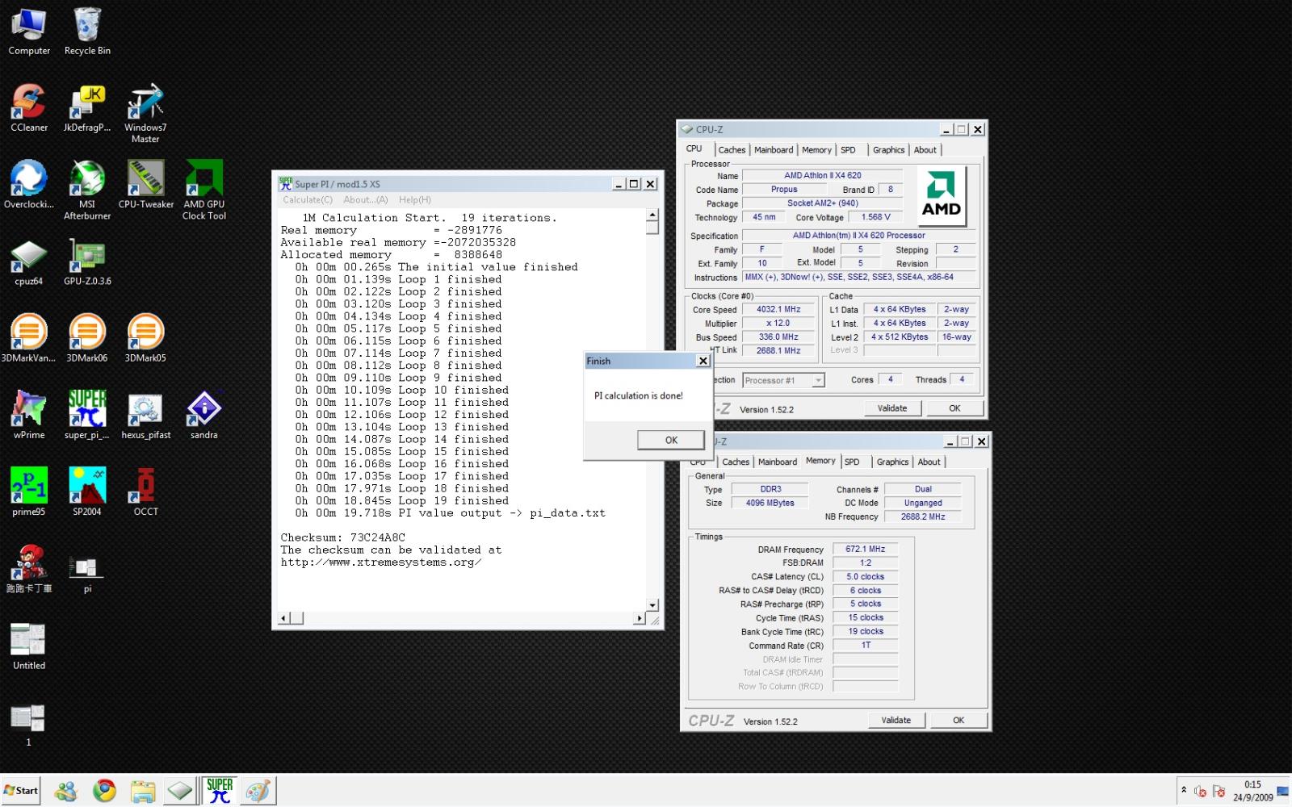The image size is (1292, 807).
Task: Launch the 3DMark06 desktop shortcut
Action: tap(87, 339)
